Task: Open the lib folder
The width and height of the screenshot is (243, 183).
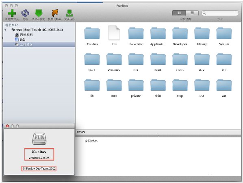Action: pos(92,85)
